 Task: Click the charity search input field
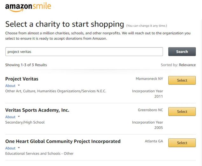tap(84, 52)
